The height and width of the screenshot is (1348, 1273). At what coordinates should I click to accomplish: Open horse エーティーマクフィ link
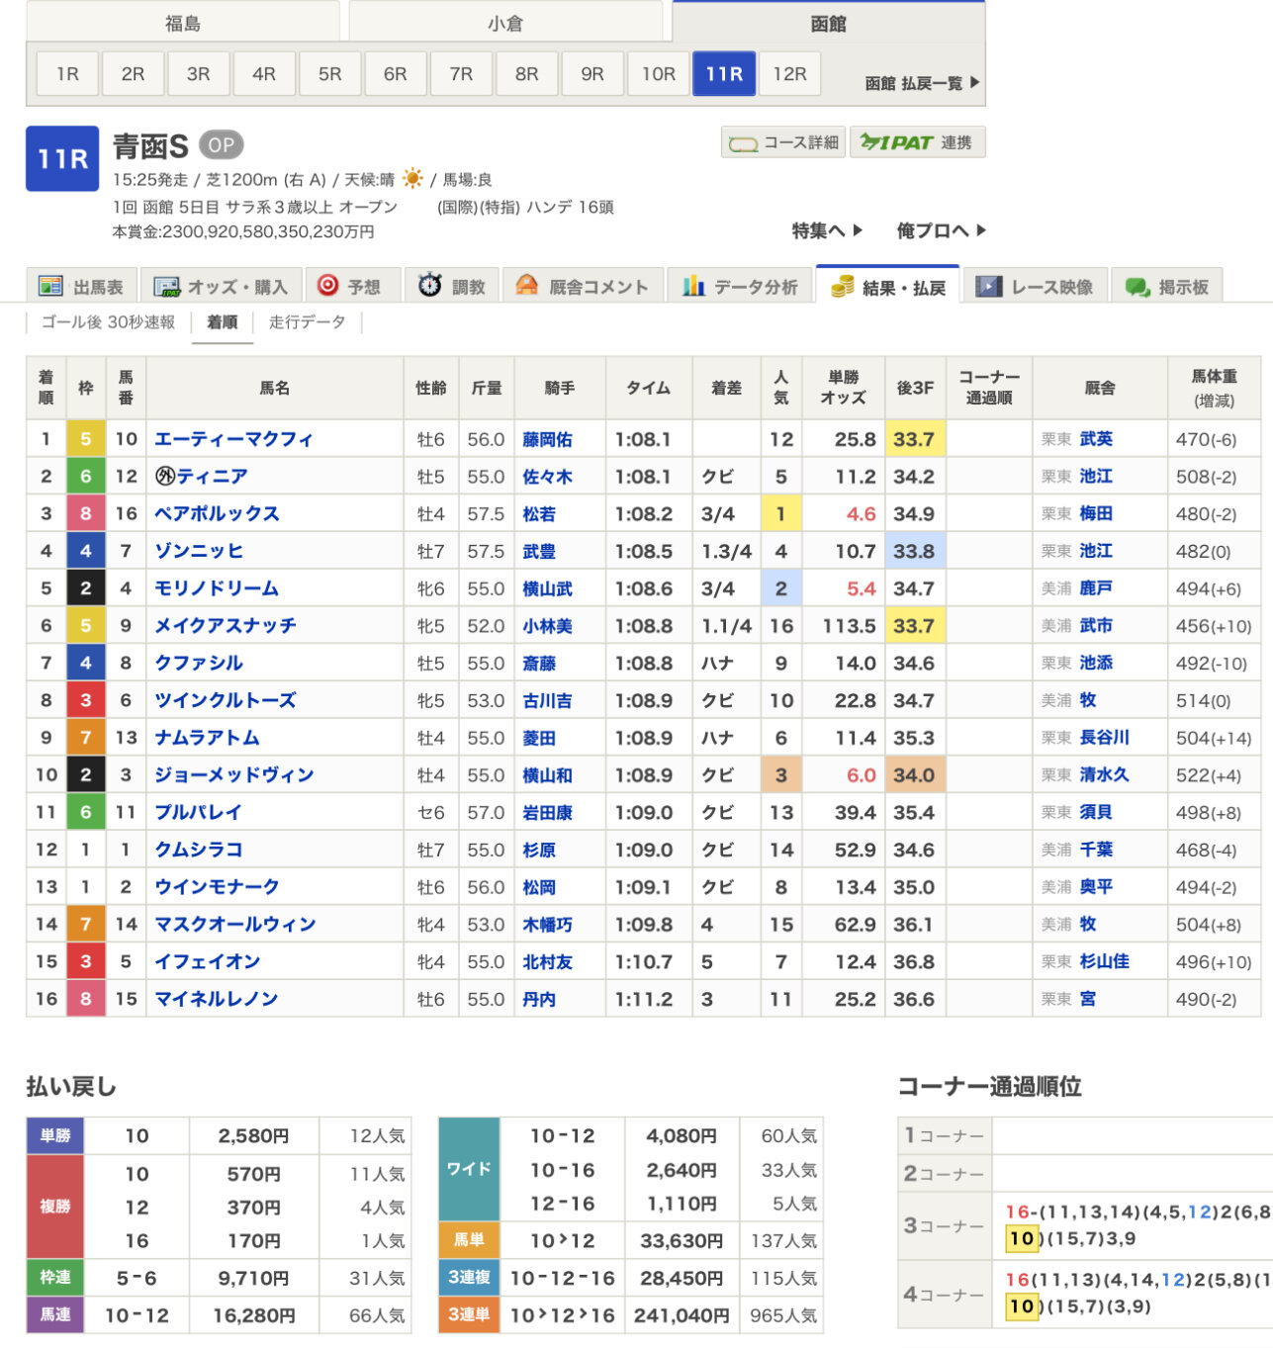pos(233,439)
